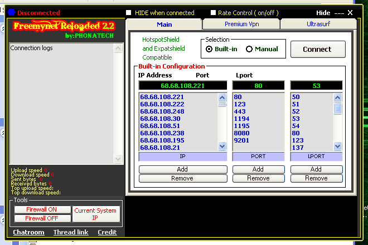This screenshot has width=368, height=245.
Task: Select IP 68.68.108.195 in list
Action: (162, 140)
